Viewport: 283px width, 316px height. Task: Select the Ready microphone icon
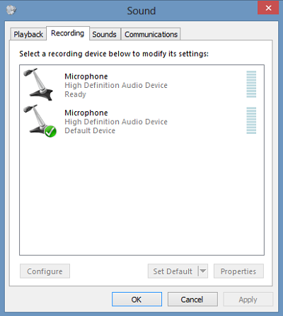pos(38,84)
